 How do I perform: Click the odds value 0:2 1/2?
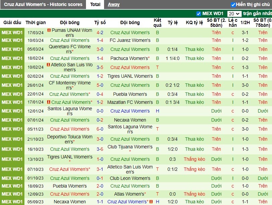point(172,85)
